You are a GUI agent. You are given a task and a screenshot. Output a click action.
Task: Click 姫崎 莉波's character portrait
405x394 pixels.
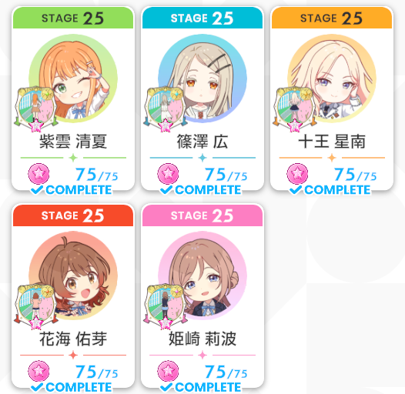click(202, 275)
